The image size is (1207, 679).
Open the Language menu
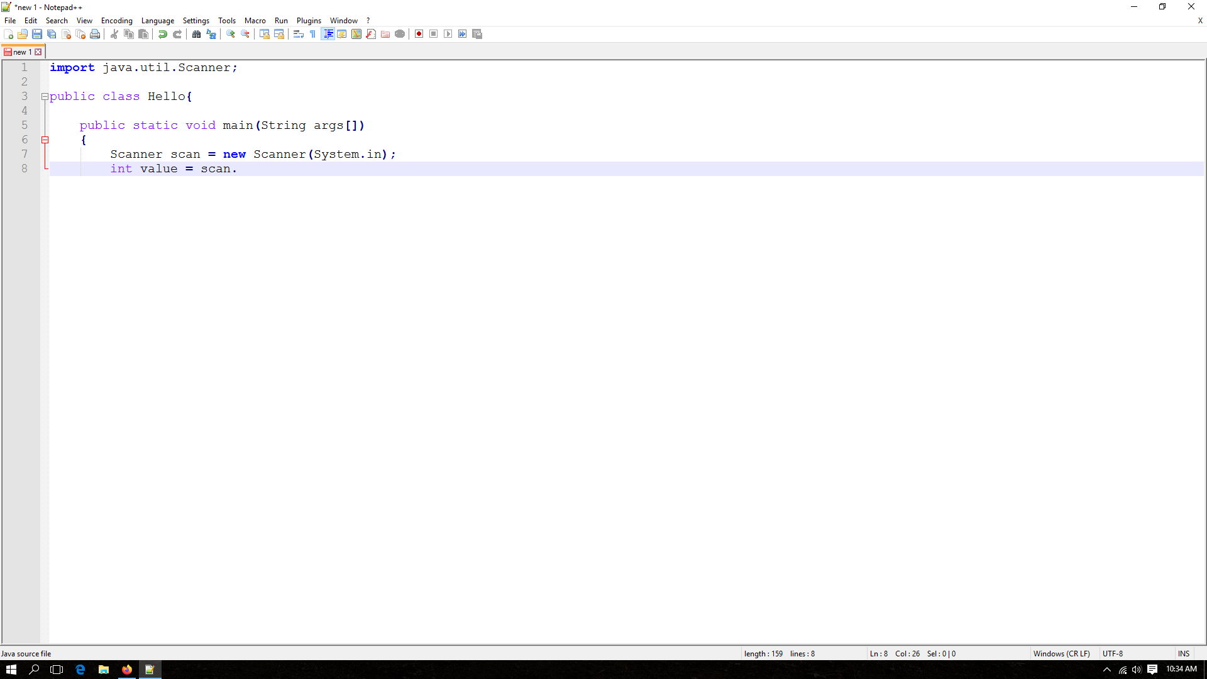pos(158,21)
